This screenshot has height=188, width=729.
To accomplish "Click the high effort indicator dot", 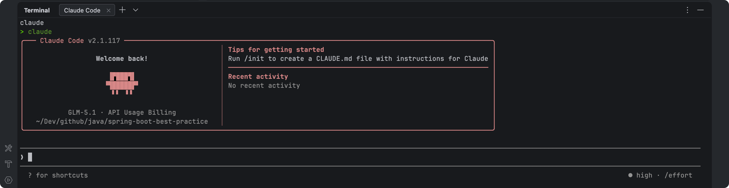I will click(x=630, y=175).
